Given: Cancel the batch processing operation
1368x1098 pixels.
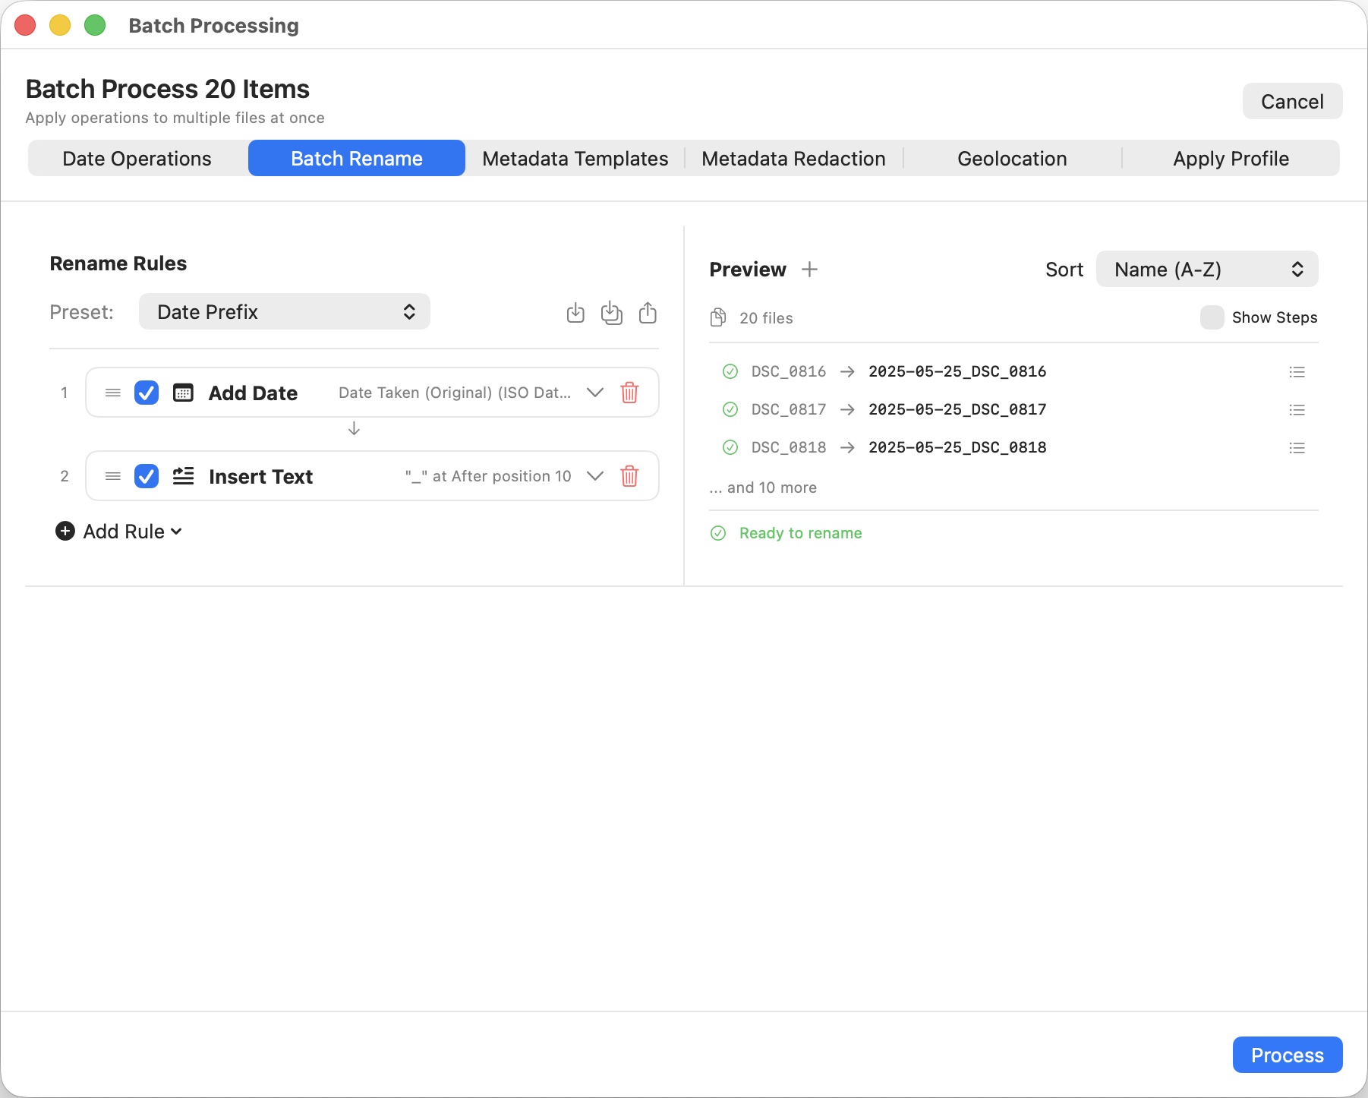Looking at the screenshot, I should pyautogui.click(x=1292, y=101).
